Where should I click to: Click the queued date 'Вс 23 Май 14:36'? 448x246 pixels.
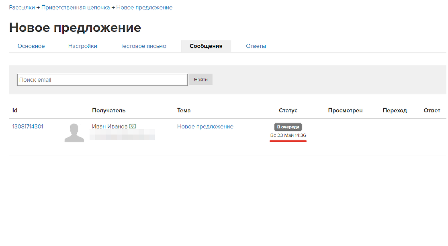point(288,135)
